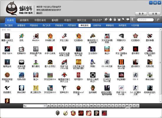Open the NBA2K14 game icon
This screenshot has width=162, height=118.
[36, 36]
